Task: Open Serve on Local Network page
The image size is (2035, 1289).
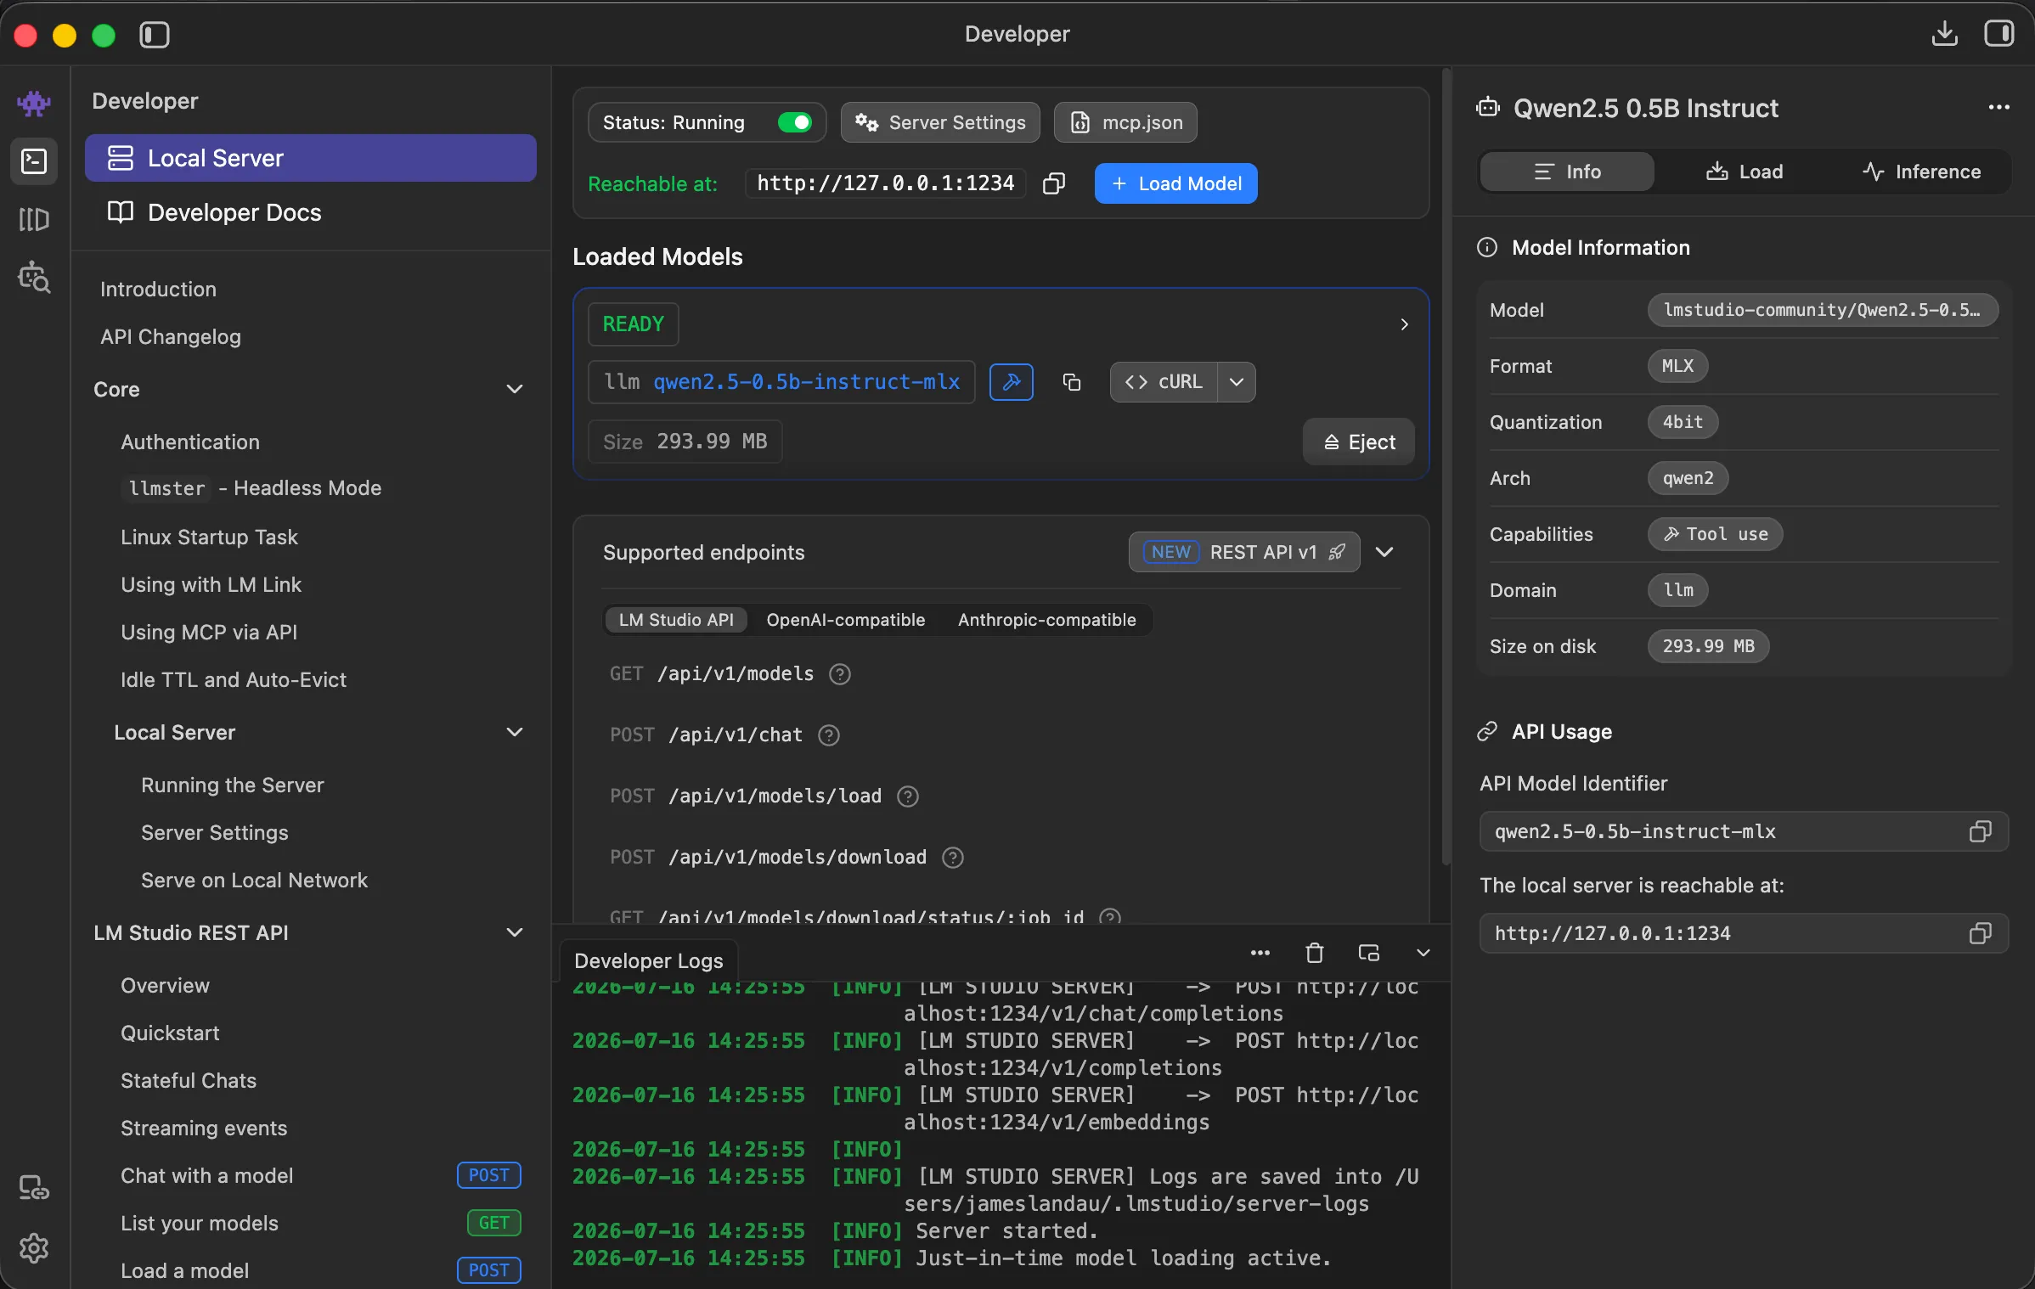Action: click(254, 880)
